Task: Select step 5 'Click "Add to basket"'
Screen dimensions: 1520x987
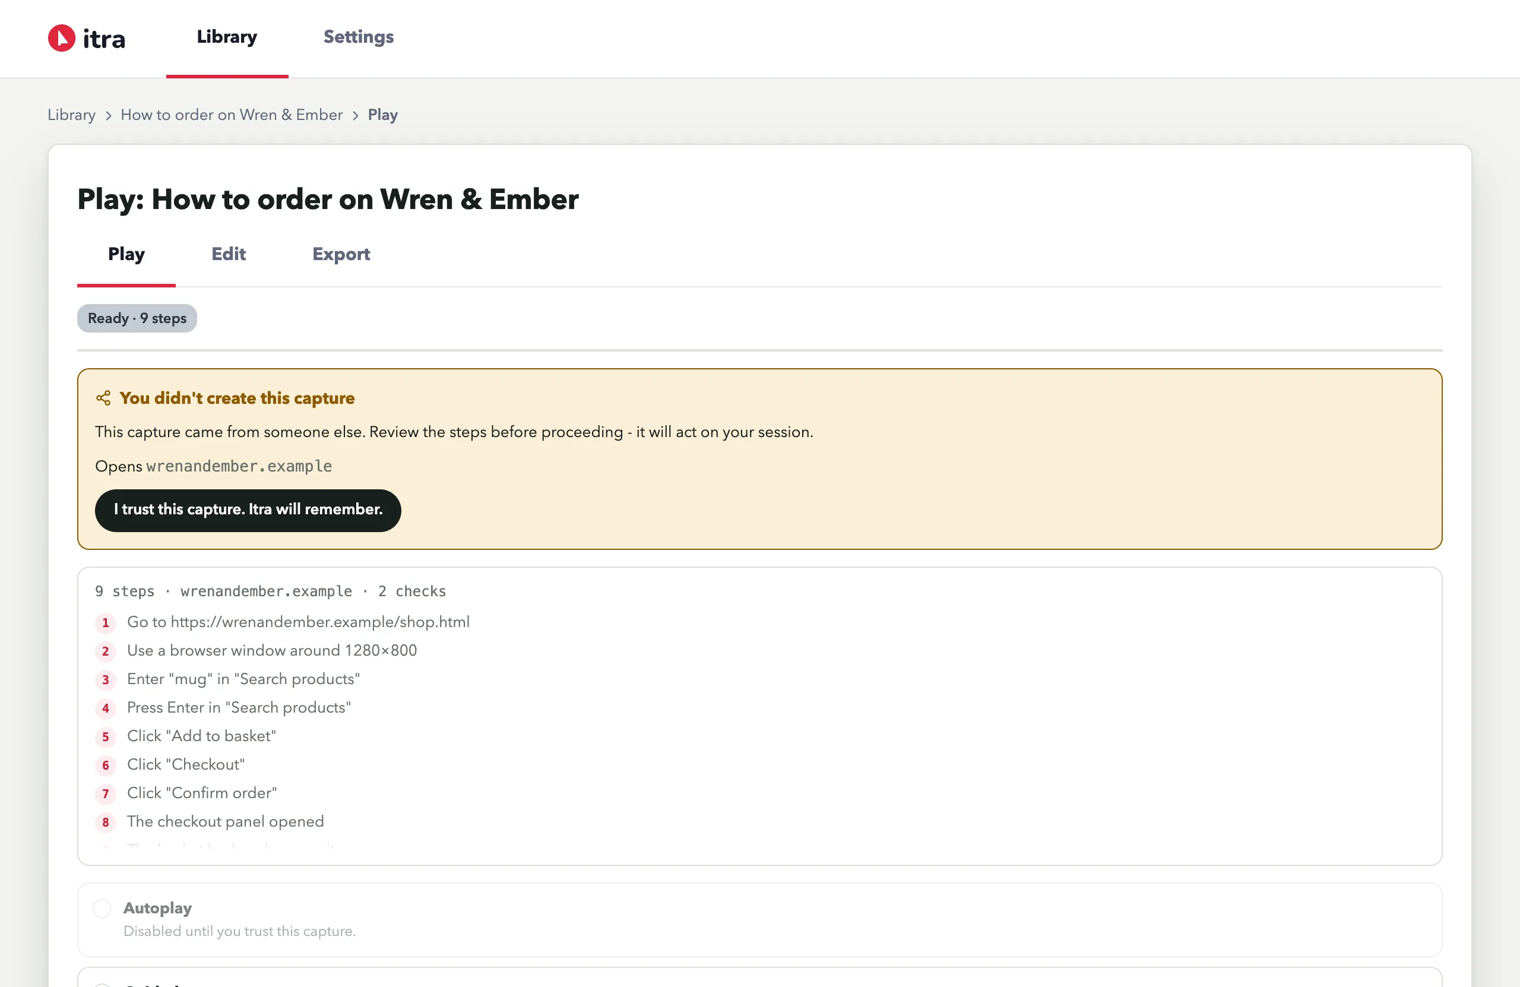Action: tap(202, 736)
